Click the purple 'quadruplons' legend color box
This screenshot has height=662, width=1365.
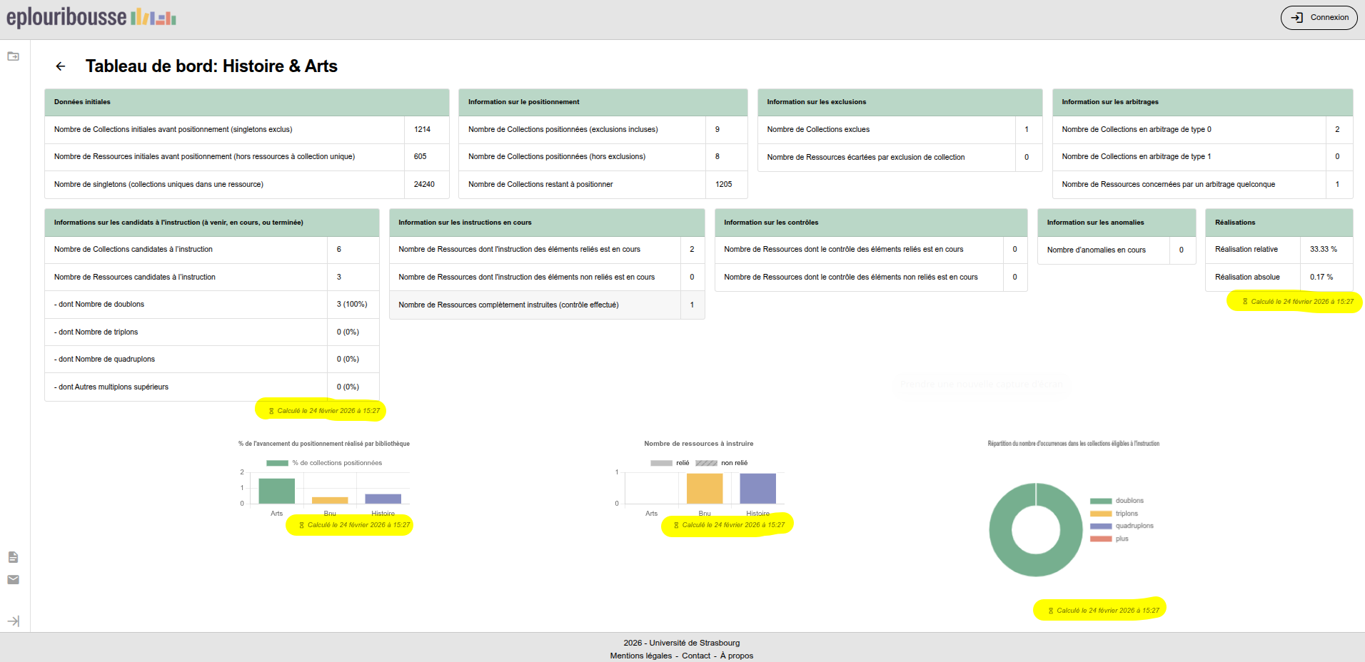pos(1101,526)
